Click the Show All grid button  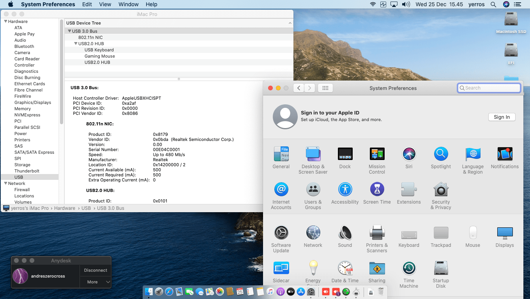[x=325, y=88]
